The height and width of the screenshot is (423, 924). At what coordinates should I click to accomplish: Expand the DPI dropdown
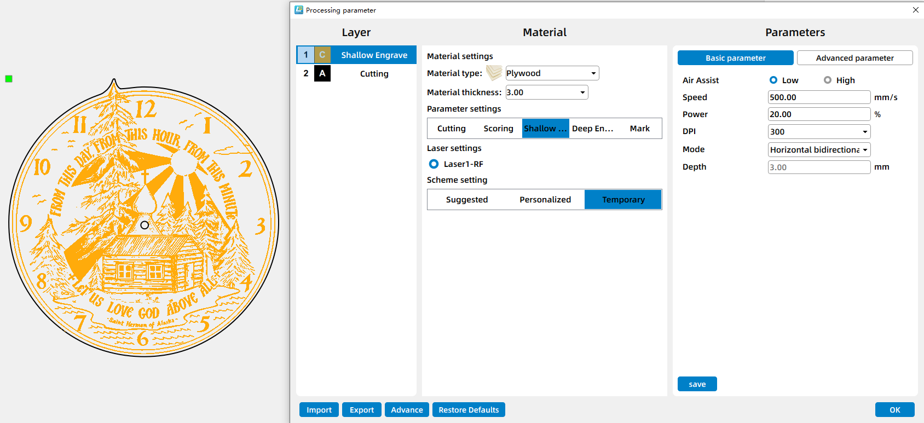[819, 132]
